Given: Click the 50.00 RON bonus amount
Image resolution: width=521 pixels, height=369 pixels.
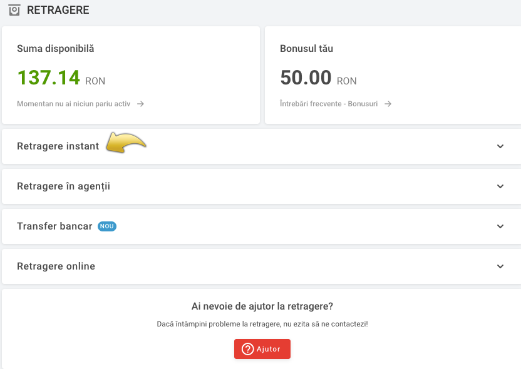Looking at the screenshot, I should pos(318,78).
